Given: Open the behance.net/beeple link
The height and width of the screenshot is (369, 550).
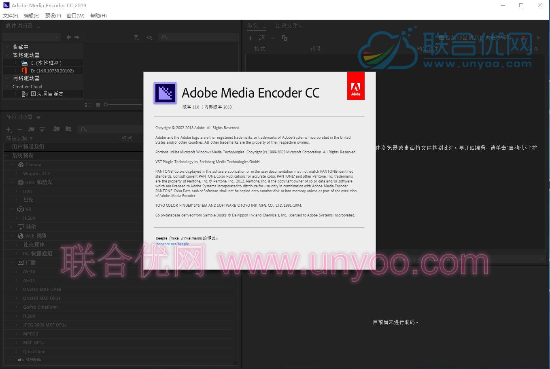Looking at the screenshot, I should point(172,244).
